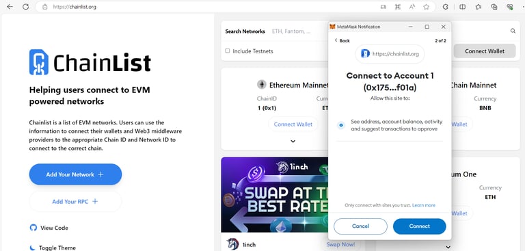
Task: Click the blue Connect button in MetaMask
Action: (x=419, y=226)
